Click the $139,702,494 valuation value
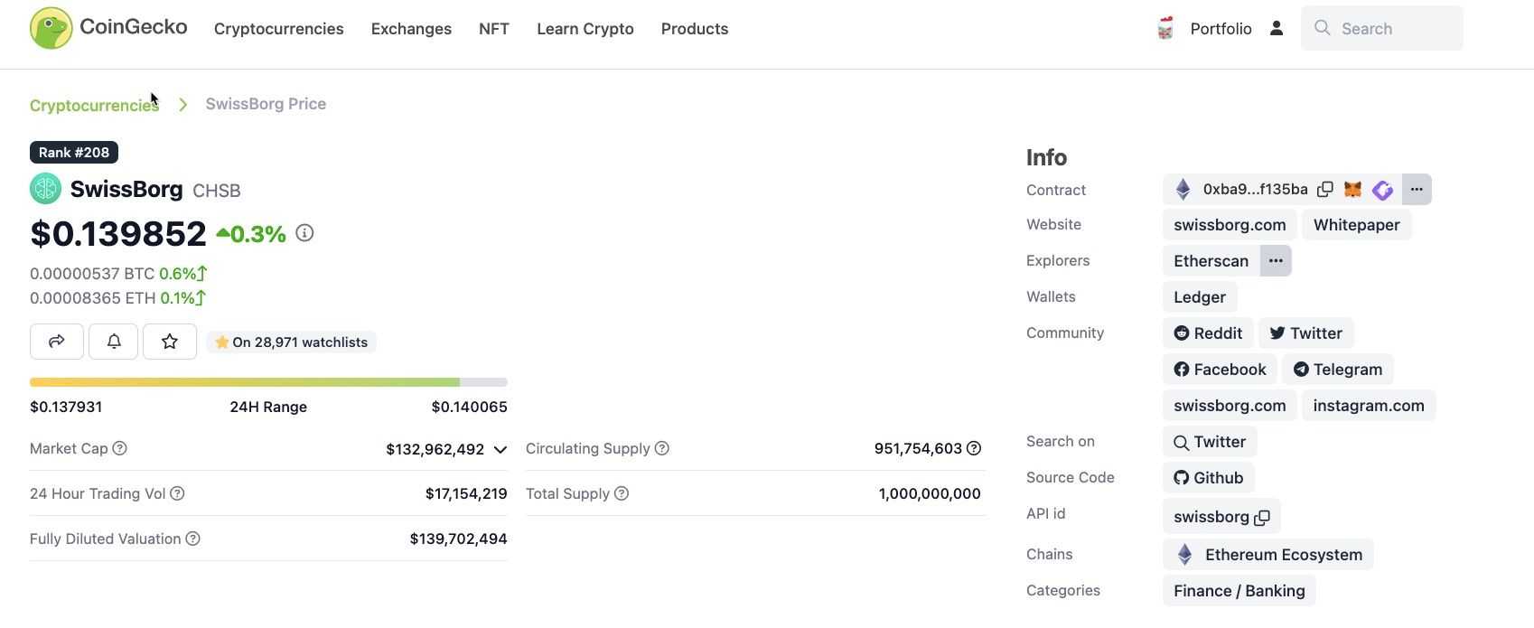The image size is (1534, 628). click(459, 539)
